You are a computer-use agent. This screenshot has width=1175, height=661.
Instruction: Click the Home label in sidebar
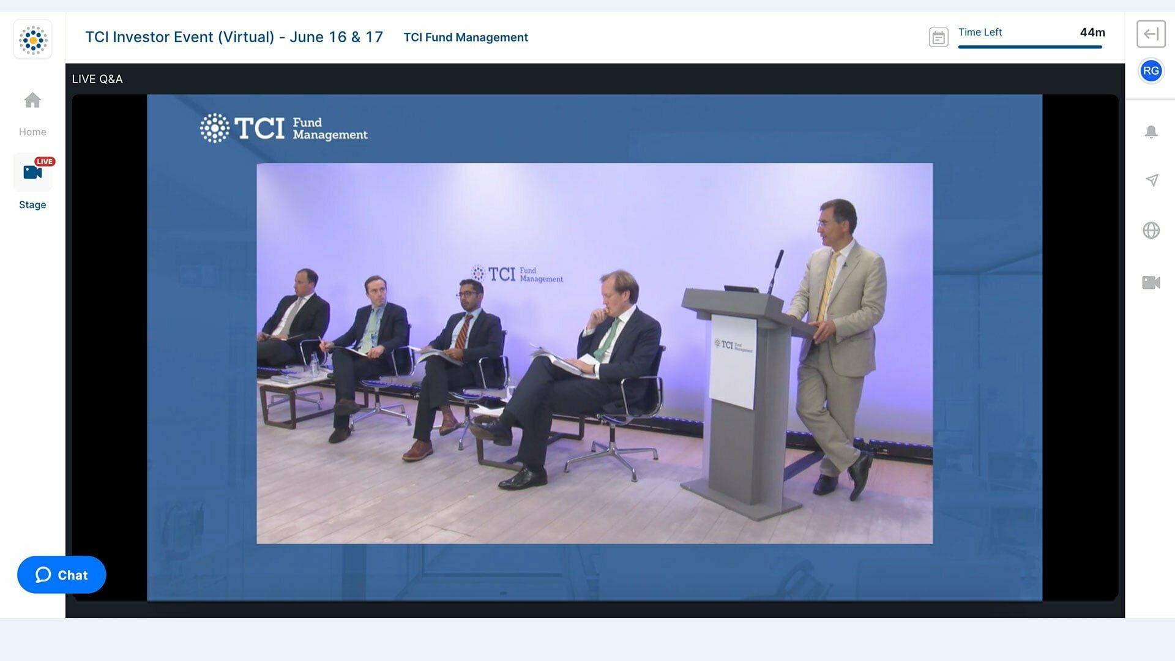pyautogui.click(x=32, y=132)
